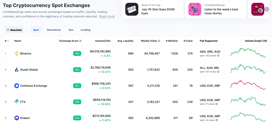This screenshot has width=272, height=126.
Task: Click the Kraken logo icon
Action: [17, 118]
